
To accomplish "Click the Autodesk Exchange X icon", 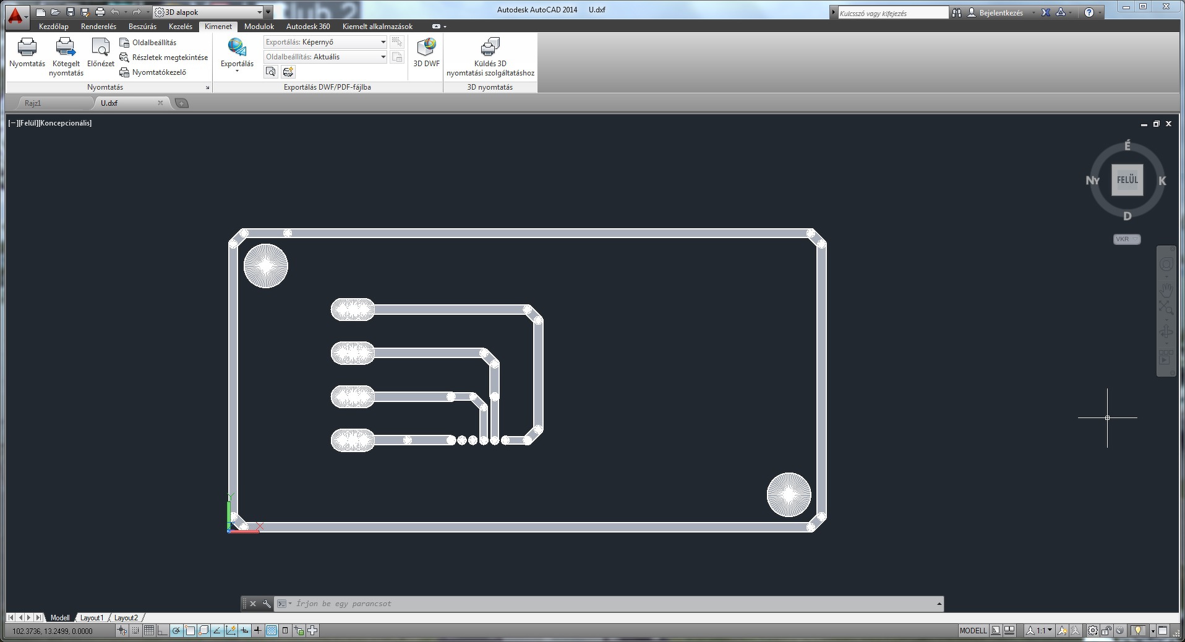I will coord(1046,12).
